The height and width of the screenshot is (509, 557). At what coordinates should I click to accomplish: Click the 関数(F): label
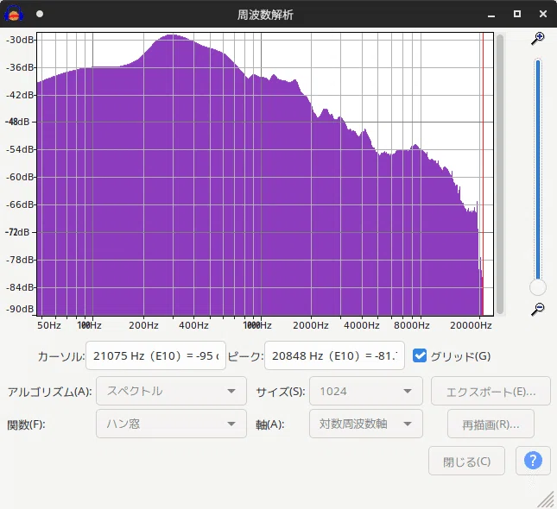tap(26, 424)
